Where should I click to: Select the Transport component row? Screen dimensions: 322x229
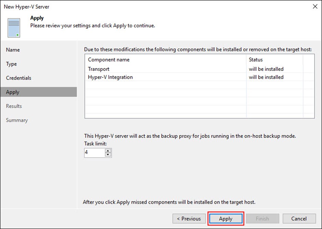pyautogui.click(x=199, y=69)
